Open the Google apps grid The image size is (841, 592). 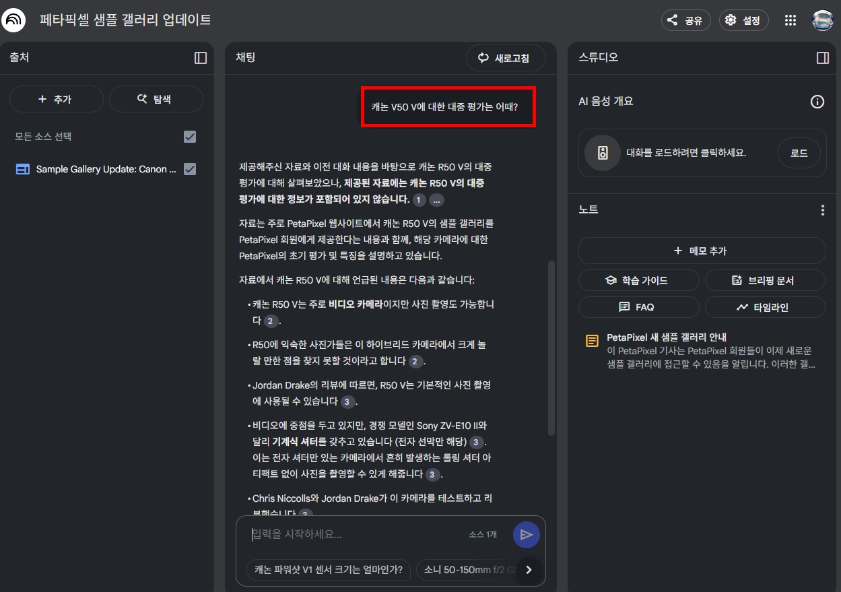click(790, 20)
